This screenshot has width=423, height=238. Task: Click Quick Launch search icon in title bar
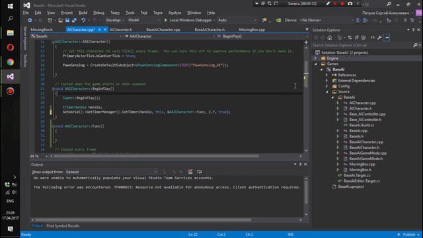[389, 4]
